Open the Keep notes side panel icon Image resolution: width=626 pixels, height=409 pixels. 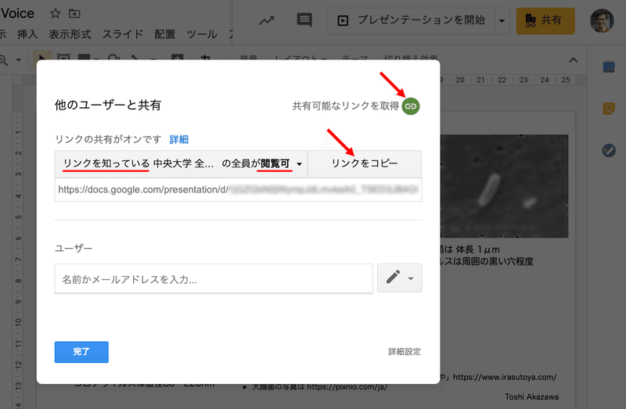pos(609,109)
